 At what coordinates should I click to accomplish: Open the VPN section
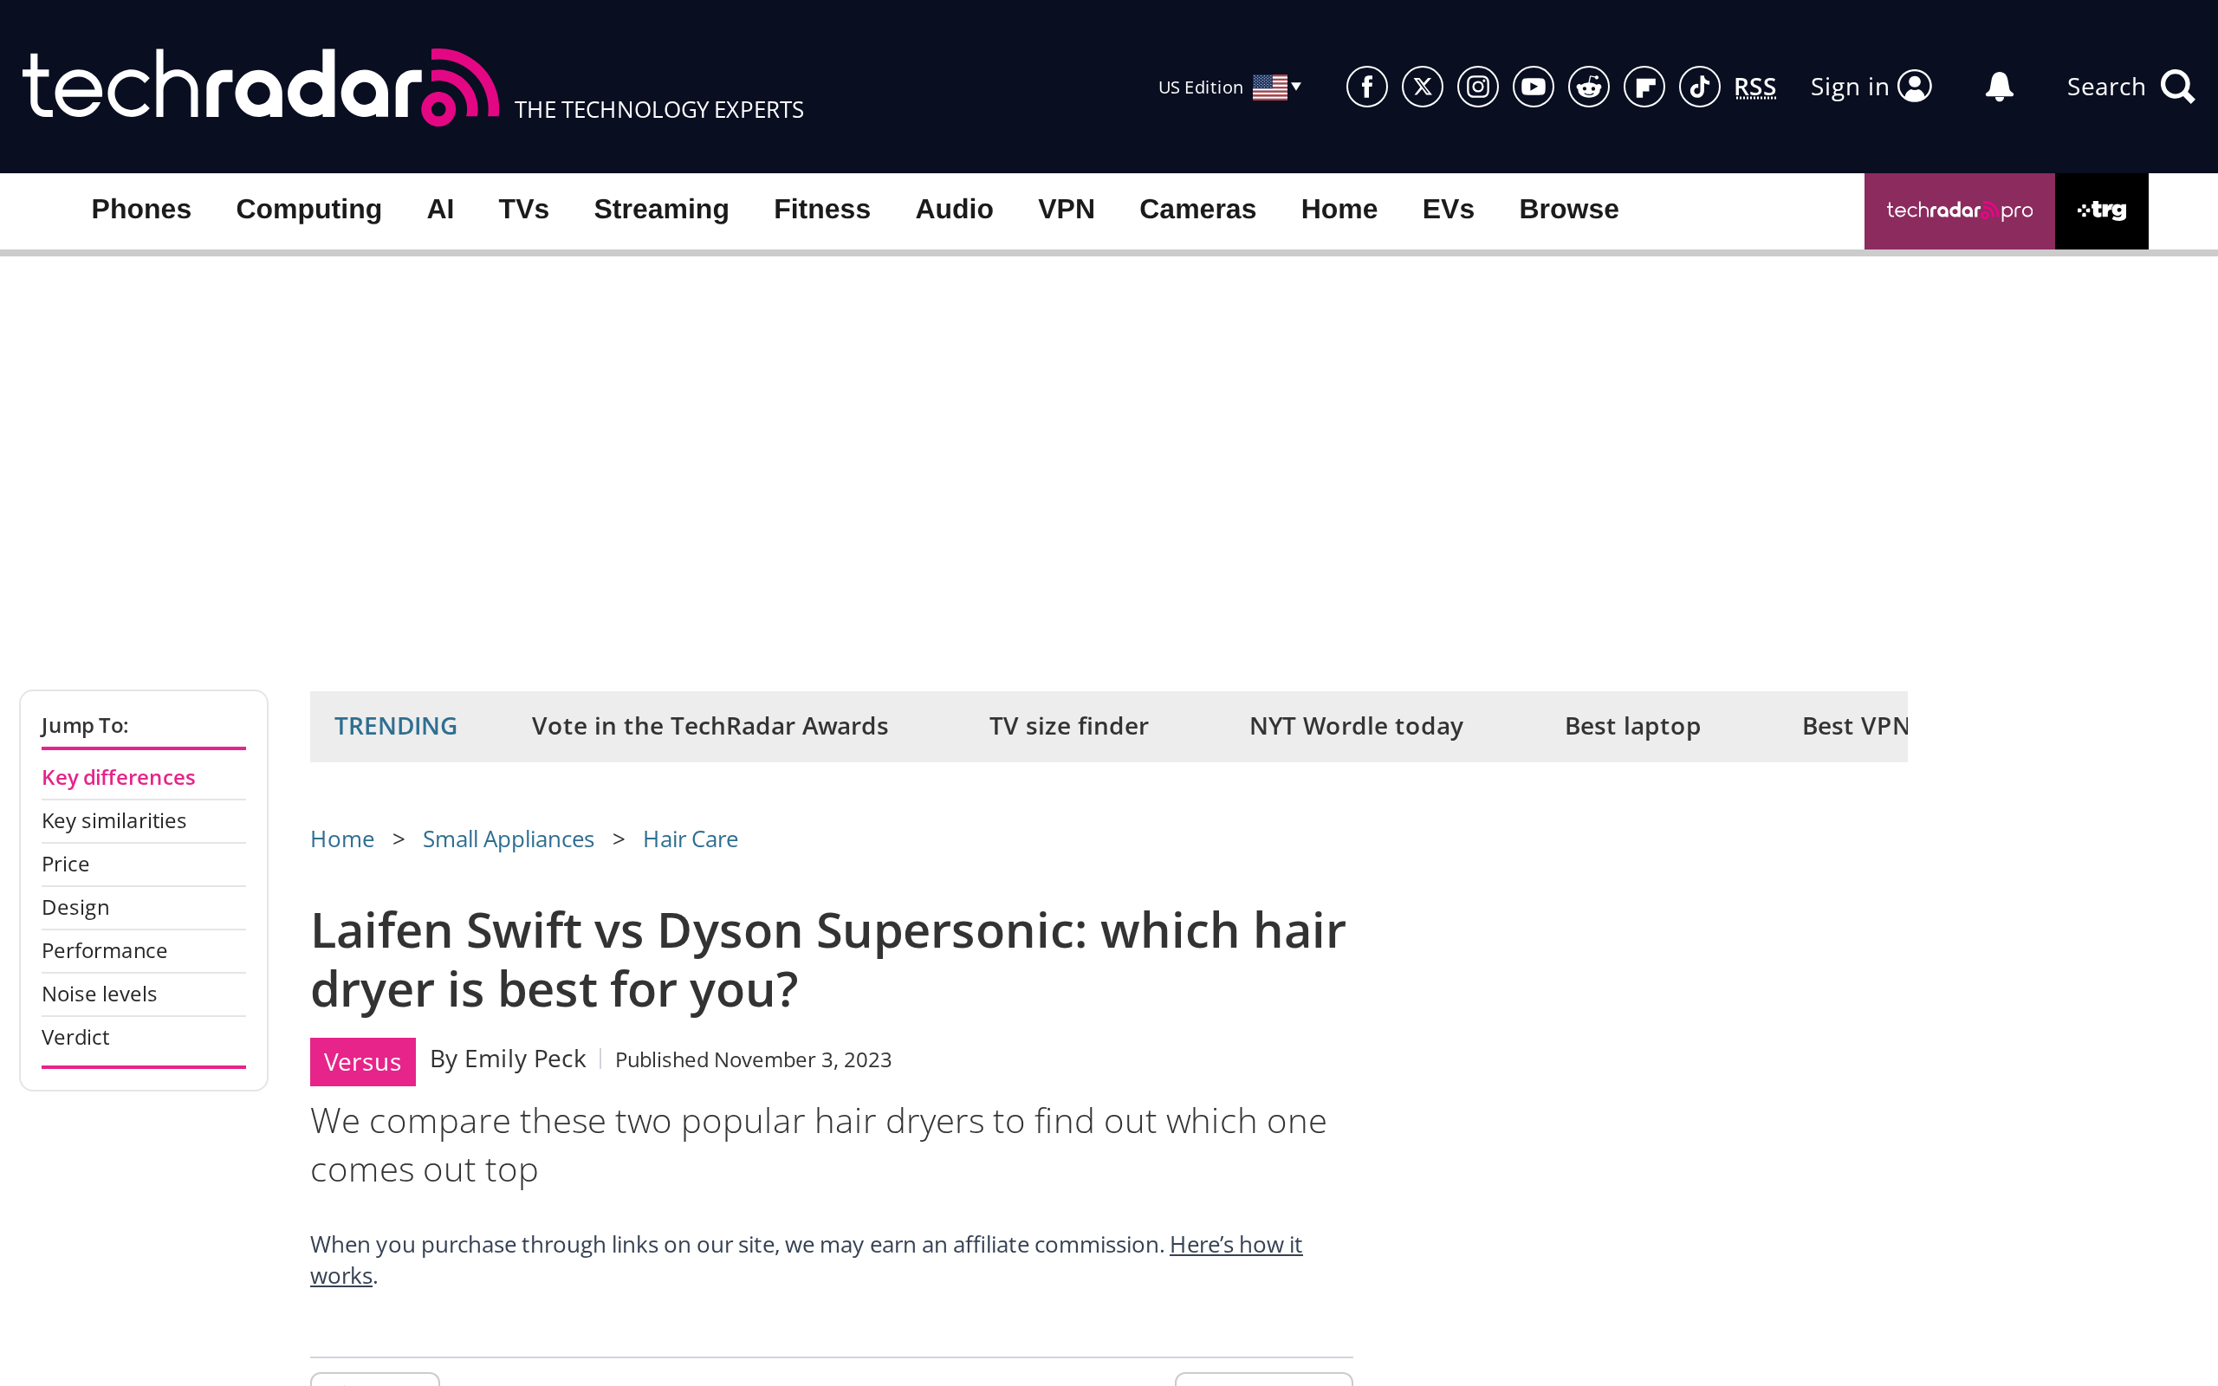pos(1066,209)
